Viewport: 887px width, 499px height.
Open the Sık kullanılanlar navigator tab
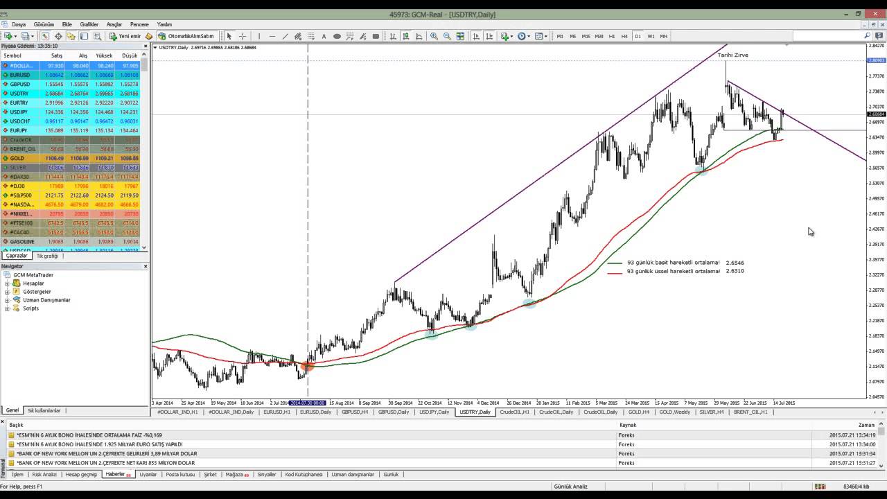(x=44, y=410)
